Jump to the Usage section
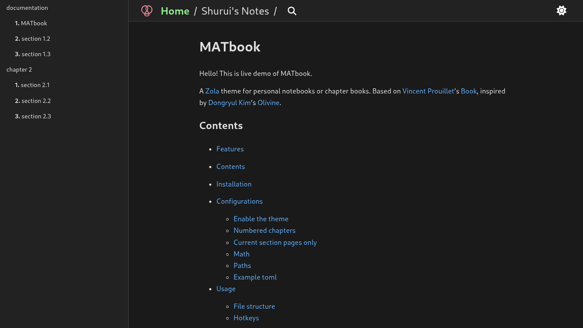The image size is (583, 328). (226, 289)
